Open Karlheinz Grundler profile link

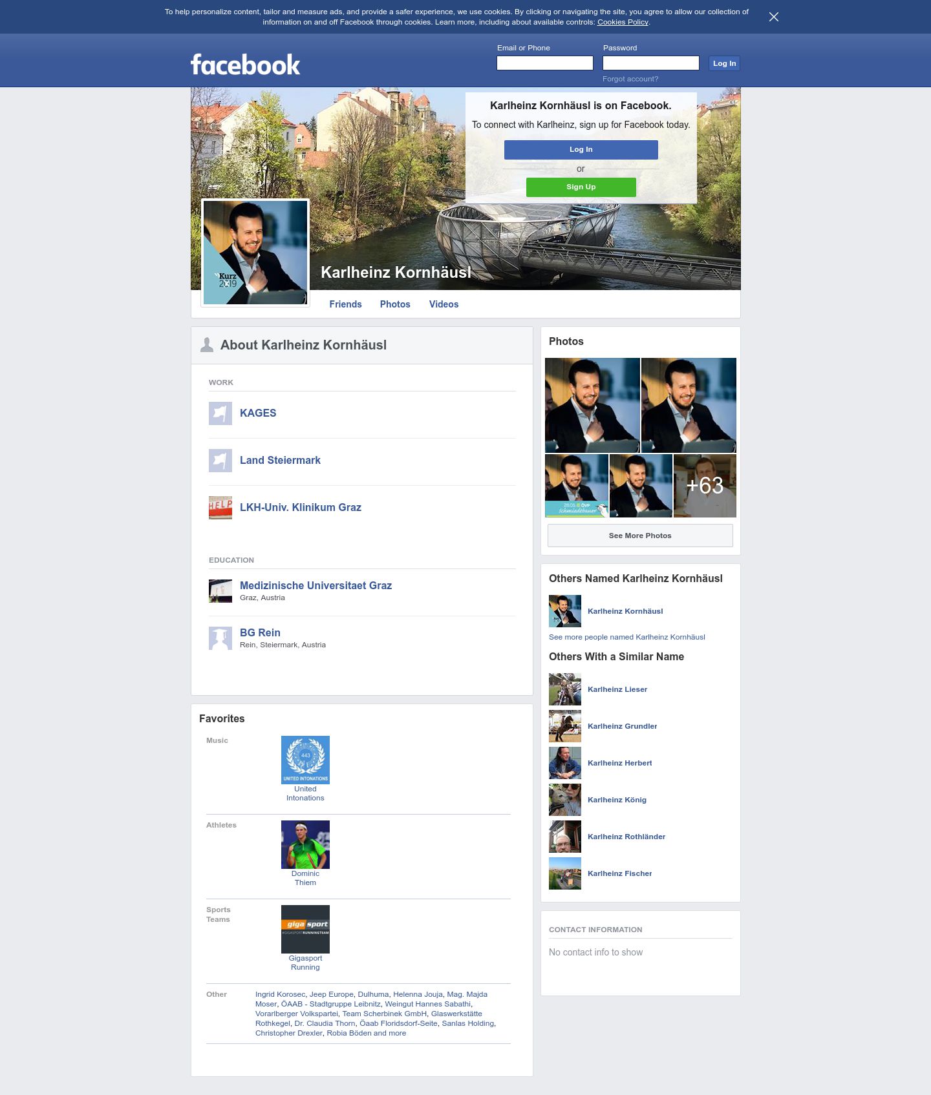pos(622,726)
